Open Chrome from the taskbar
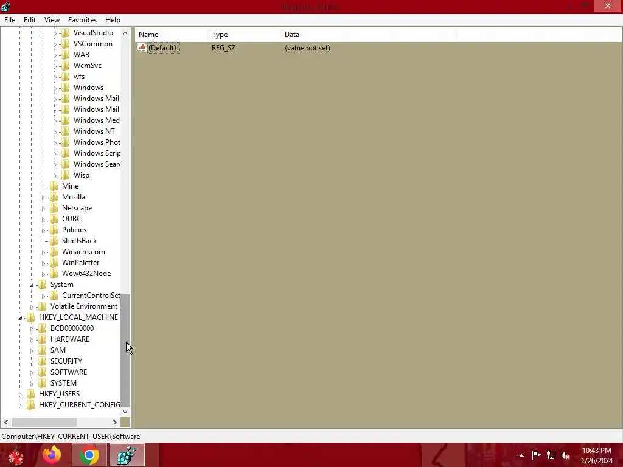Screen dimensions: 623x467 [x=89, y=455]
